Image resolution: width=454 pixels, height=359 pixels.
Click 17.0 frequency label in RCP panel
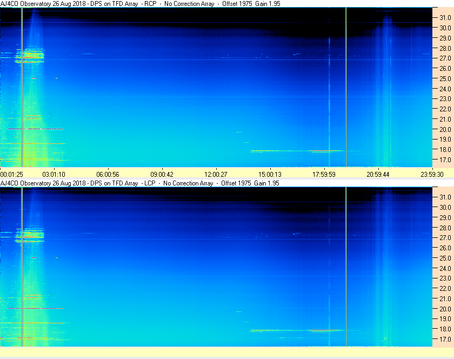point(445,159)
